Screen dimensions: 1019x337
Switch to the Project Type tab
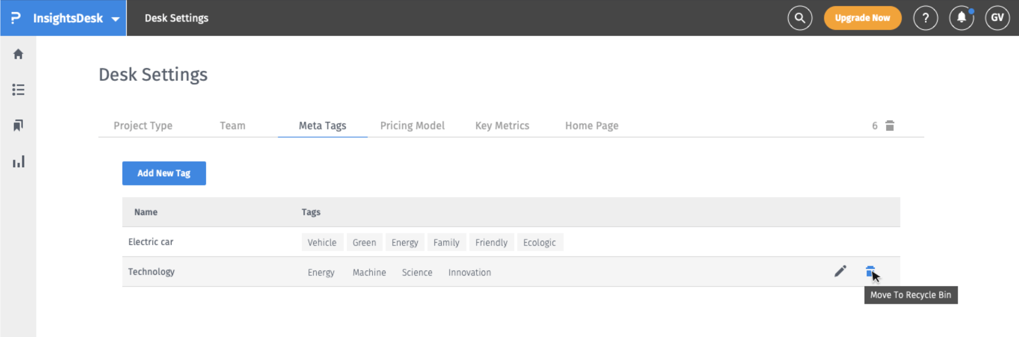143,126
